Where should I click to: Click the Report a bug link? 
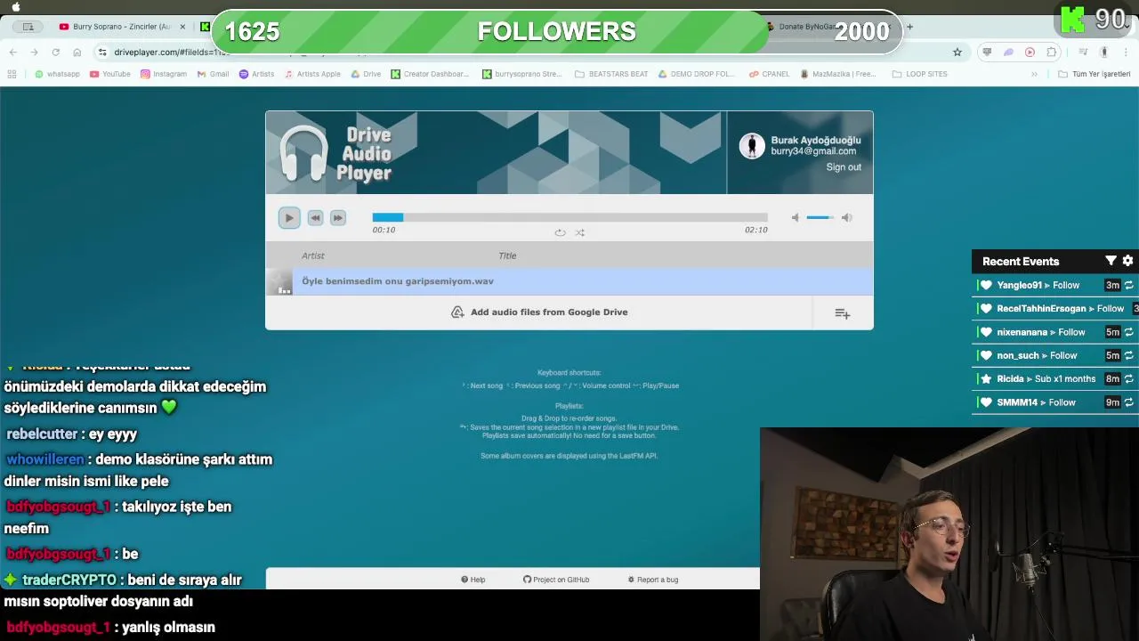point(653,580)
